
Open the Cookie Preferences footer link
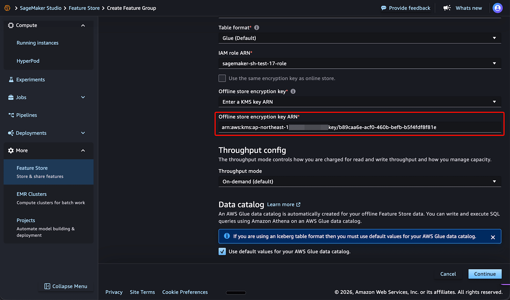click(185, 292)
